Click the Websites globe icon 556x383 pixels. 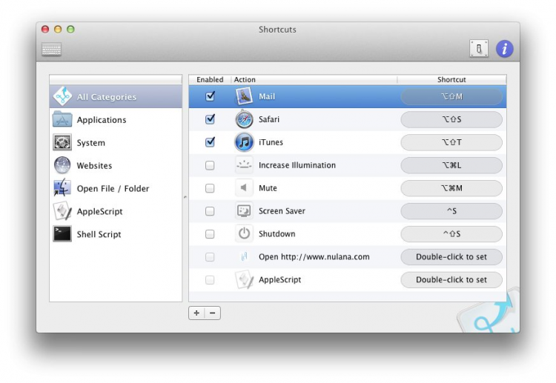pos(62,165)
